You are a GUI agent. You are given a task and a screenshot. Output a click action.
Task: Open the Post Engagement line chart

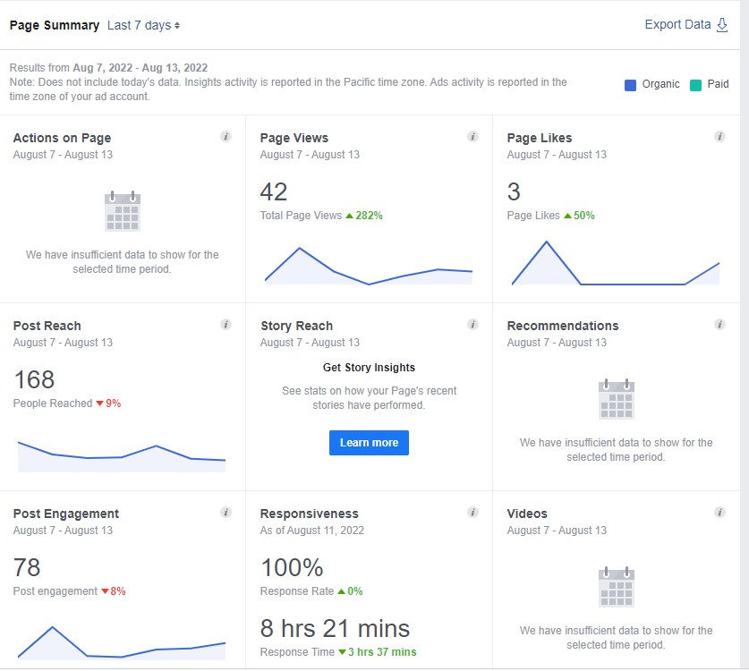tap(122, 643)
